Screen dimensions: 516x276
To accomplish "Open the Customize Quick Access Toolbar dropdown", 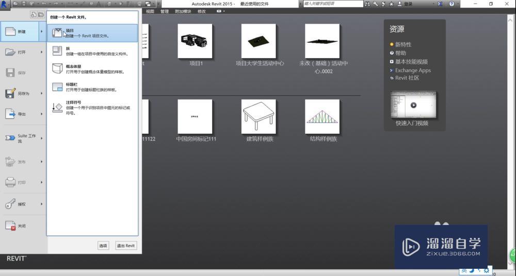I will (x=158, y=4).
